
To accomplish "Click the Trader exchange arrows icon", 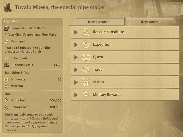I will point(86,70).
